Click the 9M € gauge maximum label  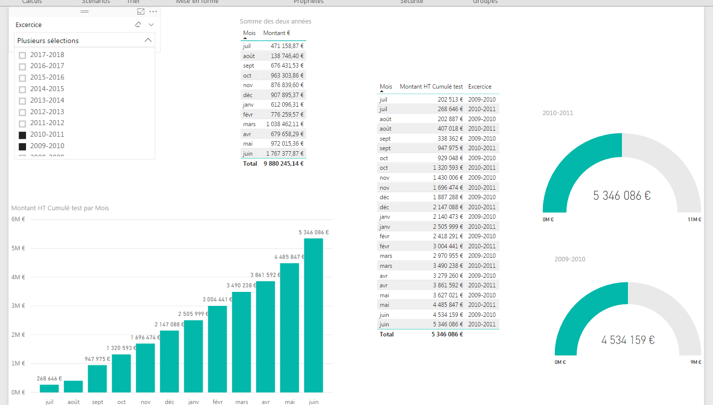[696, 362]
